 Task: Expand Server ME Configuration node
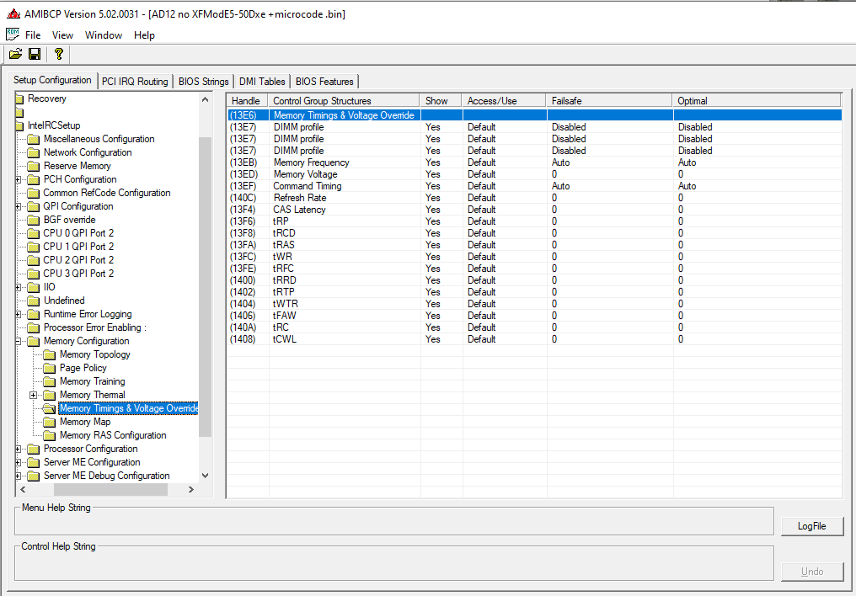pyautogui.click(x=18, y=462)
